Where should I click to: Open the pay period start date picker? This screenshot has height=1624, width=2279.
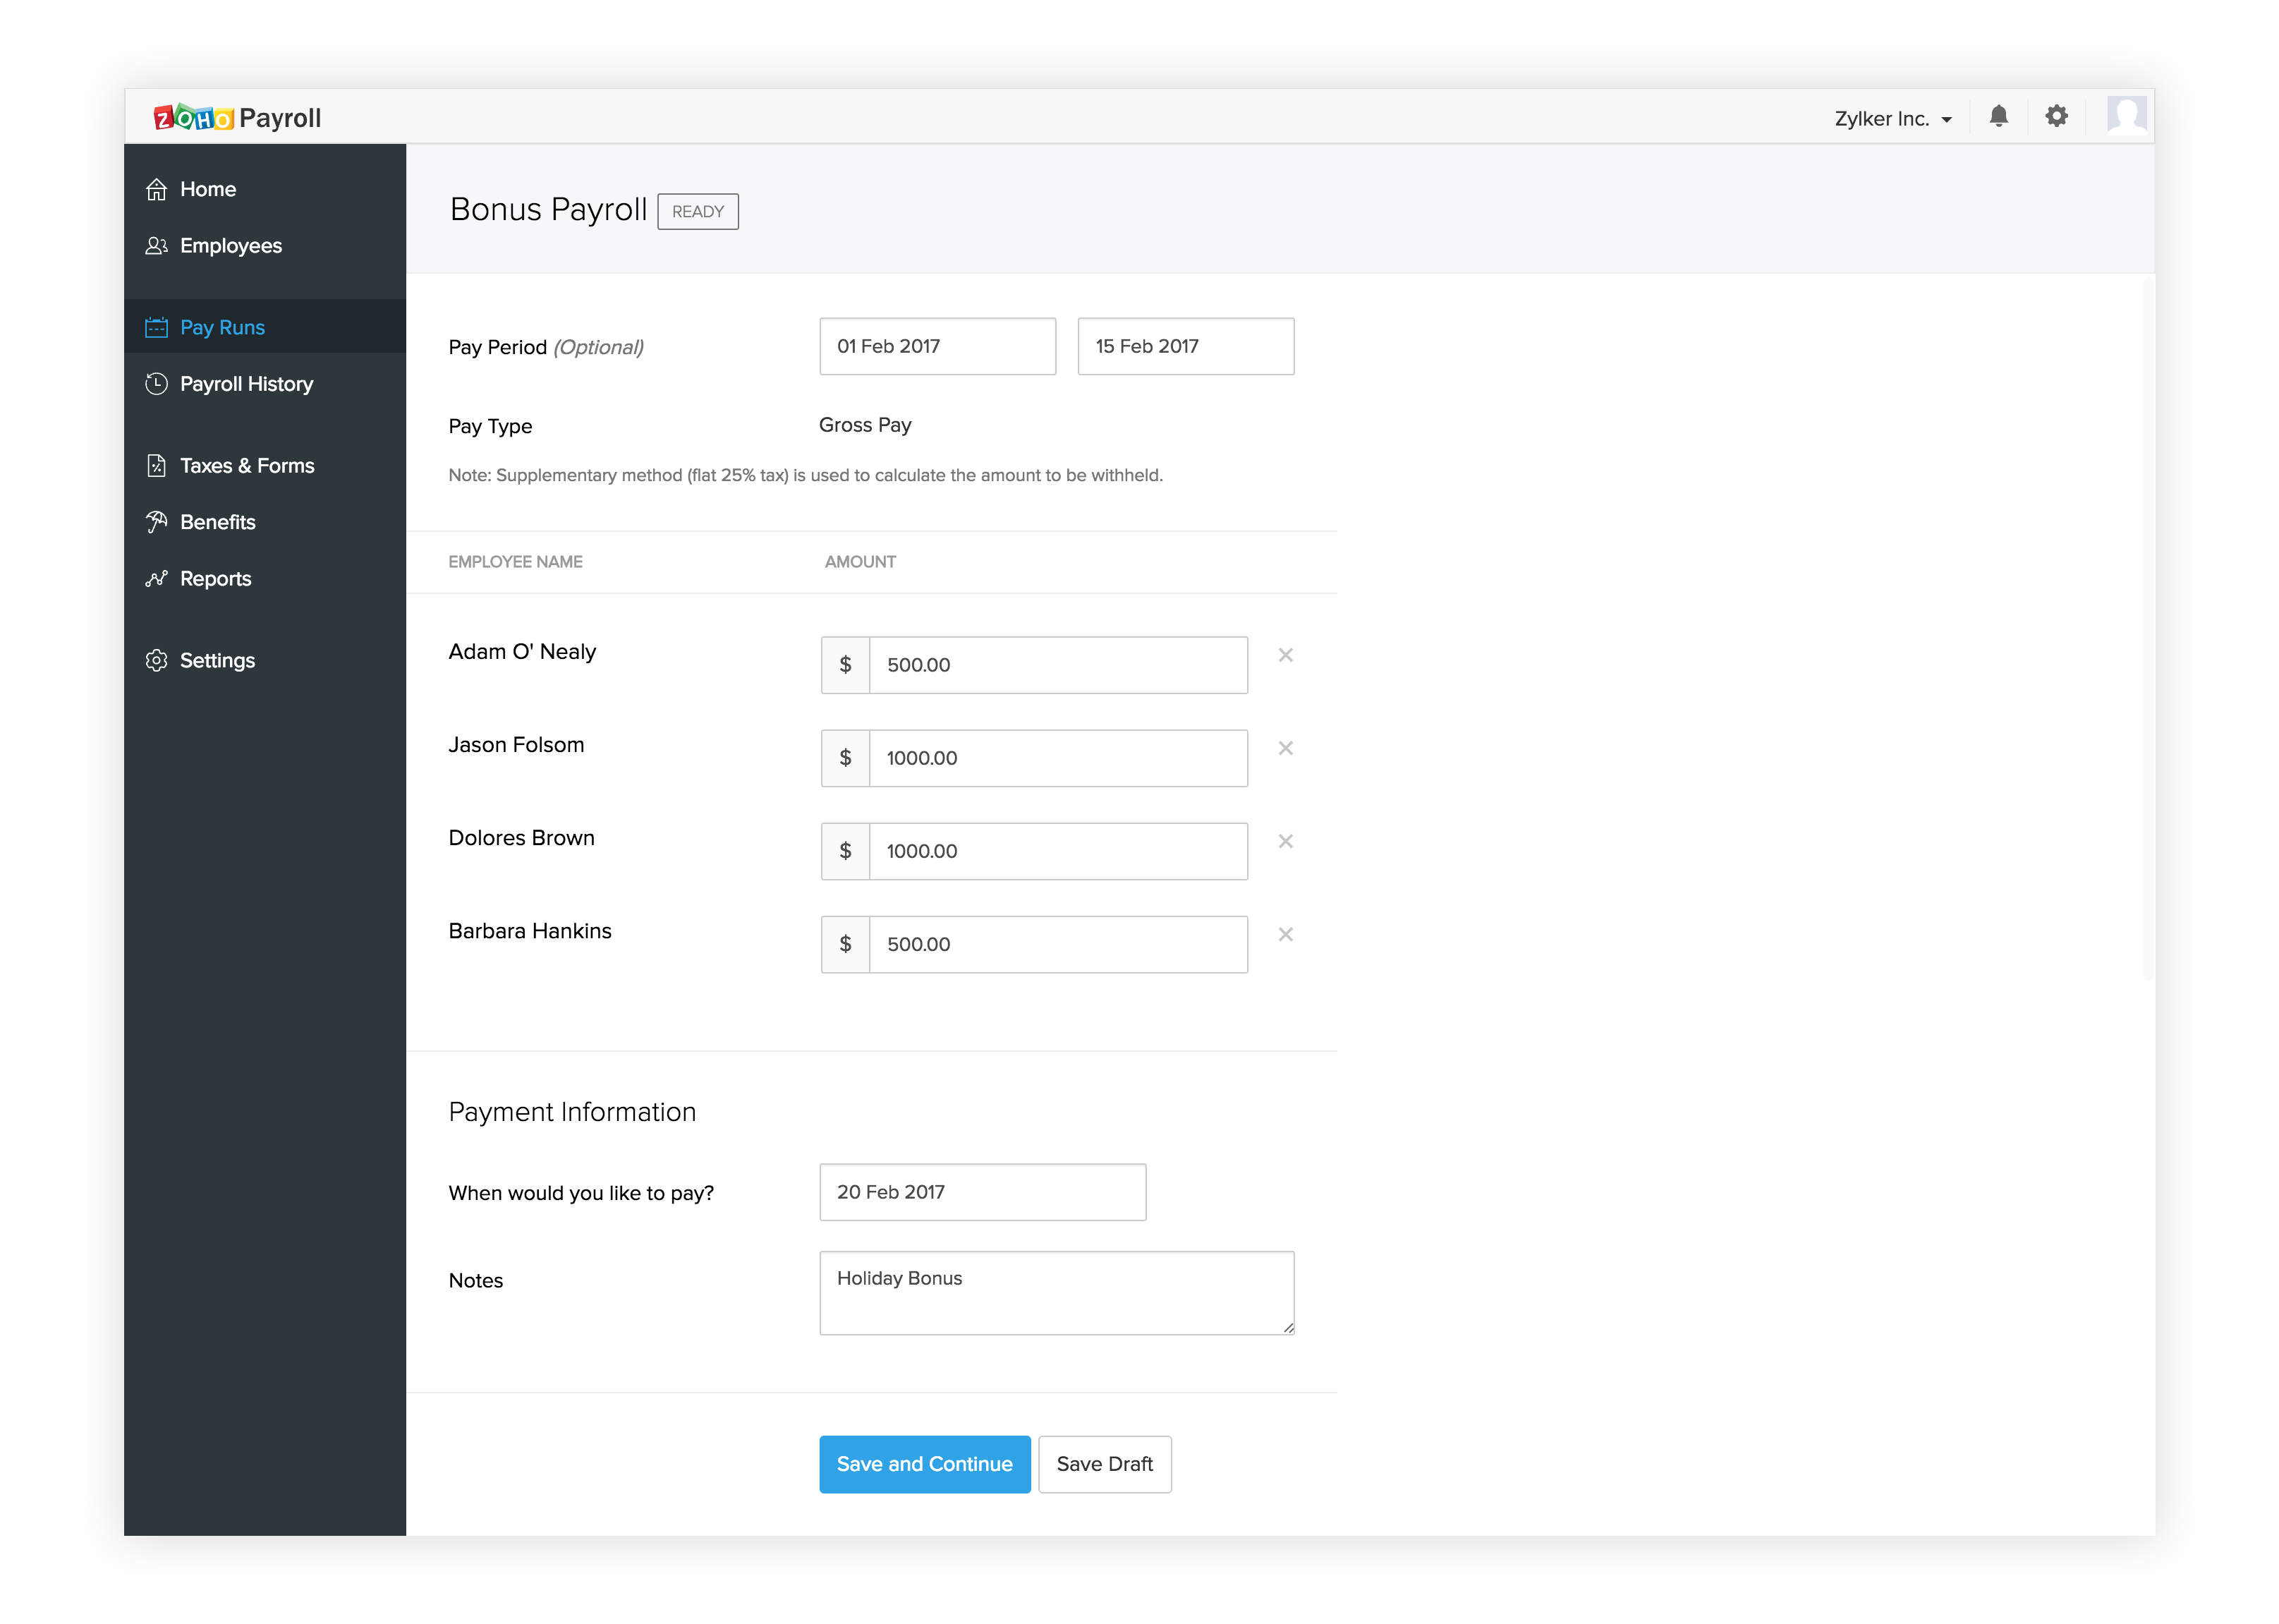(x=937, y=347)
